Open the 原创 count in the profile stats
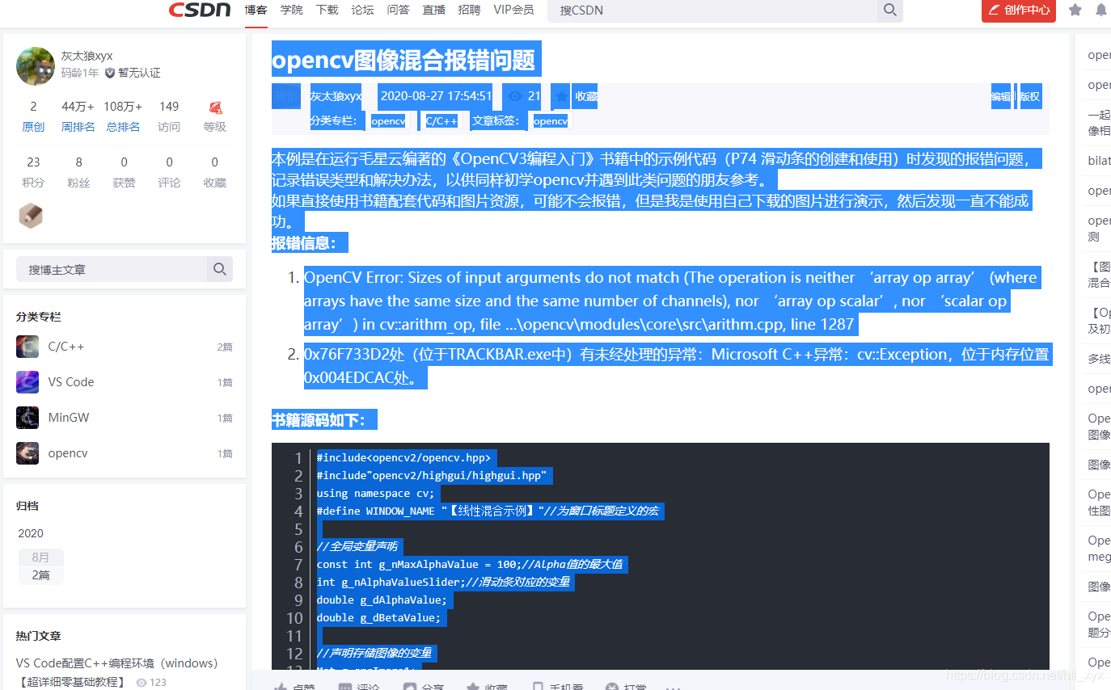Image resolution: width=1111 pixels, height=690 pixels. pyautogui.click(x=33, y=116)
